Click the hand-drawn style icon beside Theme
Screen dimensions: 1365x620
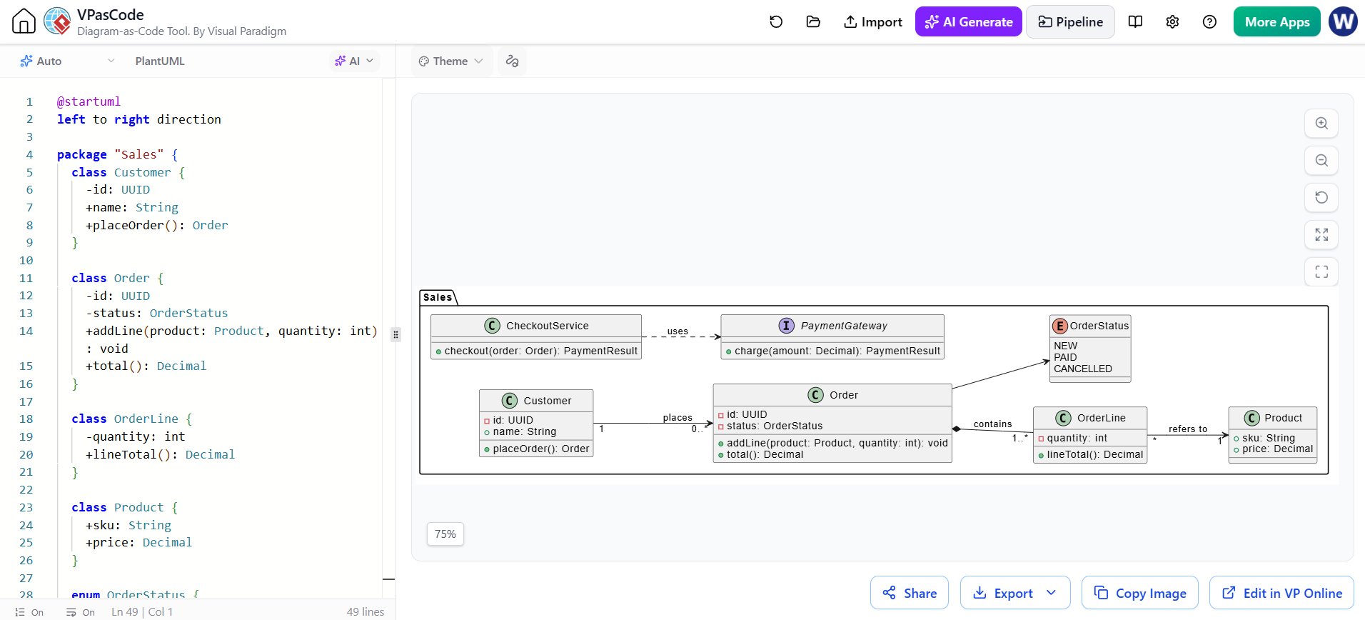point(512,61)
